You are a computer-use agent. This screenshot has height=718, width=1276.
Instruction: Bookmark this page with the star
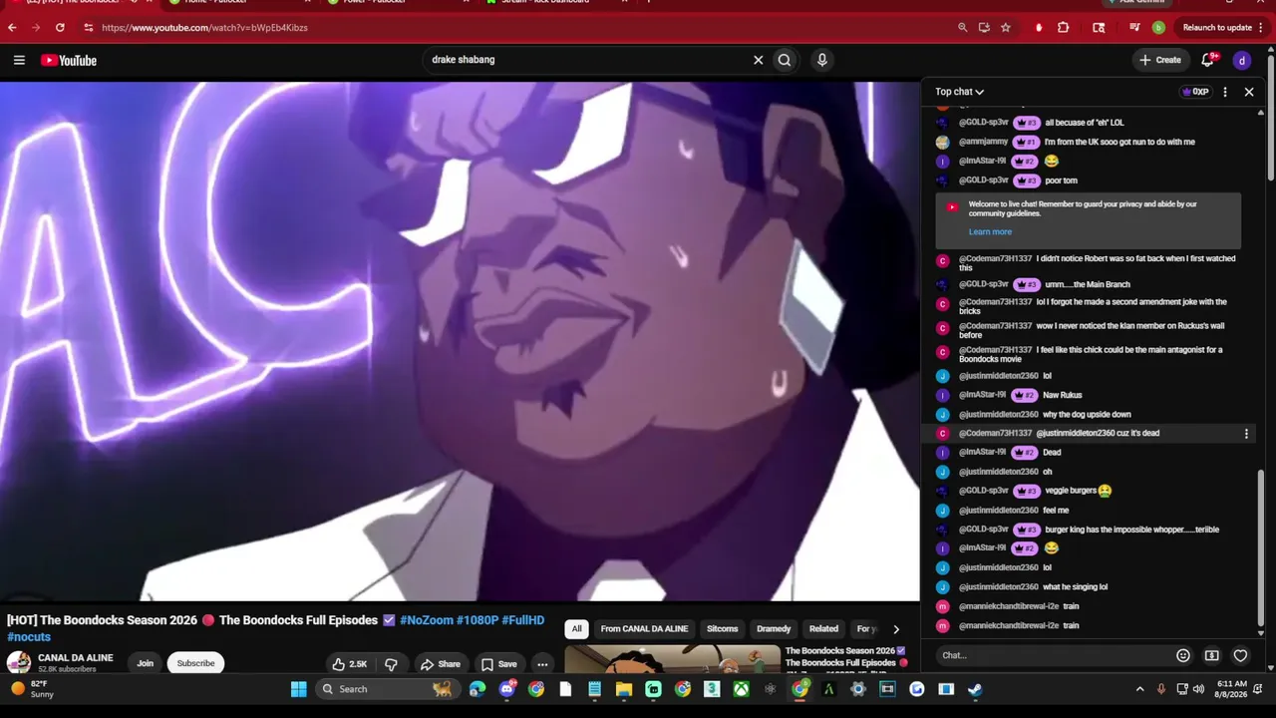[1006, 28]
